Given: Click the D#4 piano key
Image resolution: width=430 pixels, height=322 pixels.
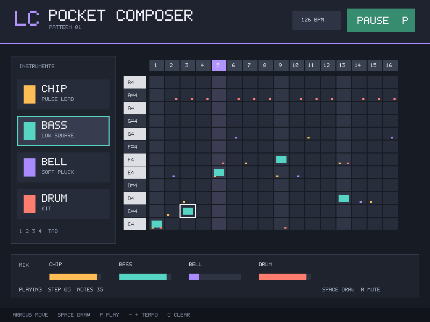Looking at the screenshot, I should tap(135, 185).
